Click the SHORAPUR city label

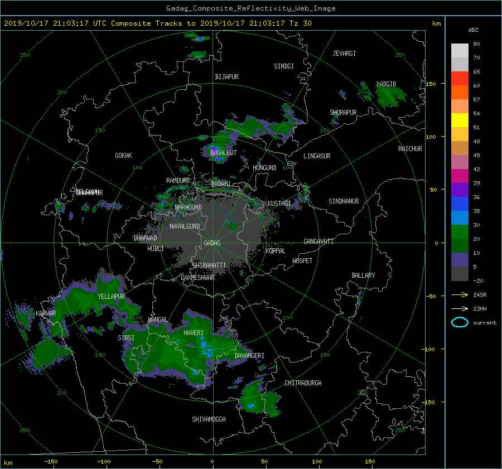343,113
